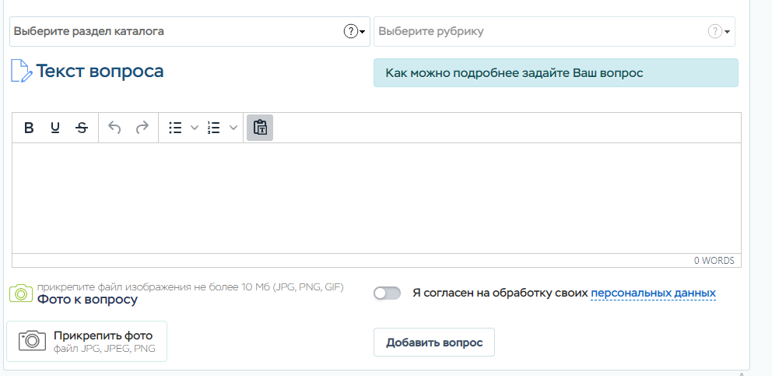
Task: Click the 0 WORDS counter in status bar
Action: (714, 261)
